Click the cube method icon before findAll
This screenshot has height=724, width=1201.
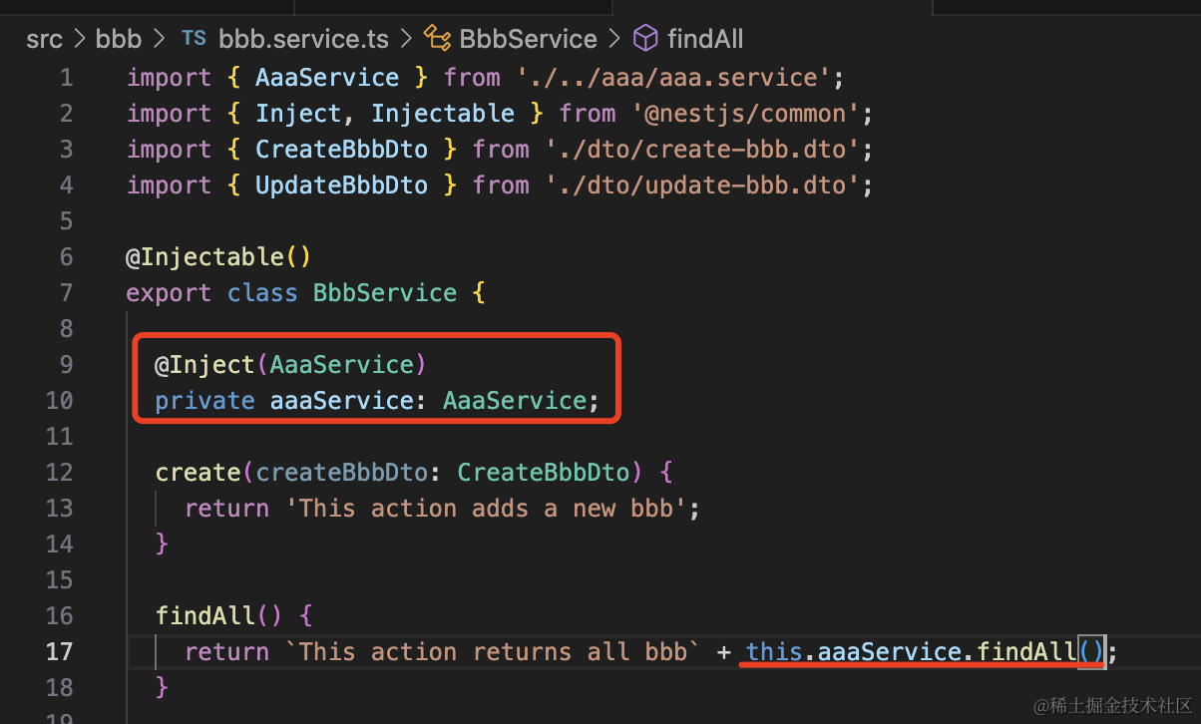[x=646, y=39]
